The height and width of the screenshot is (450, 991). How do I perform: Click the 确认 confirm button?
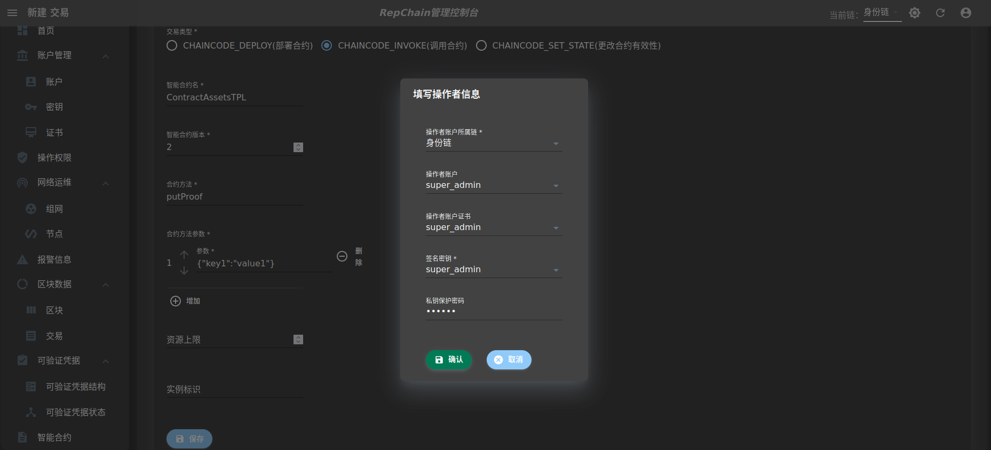[449, 360]
